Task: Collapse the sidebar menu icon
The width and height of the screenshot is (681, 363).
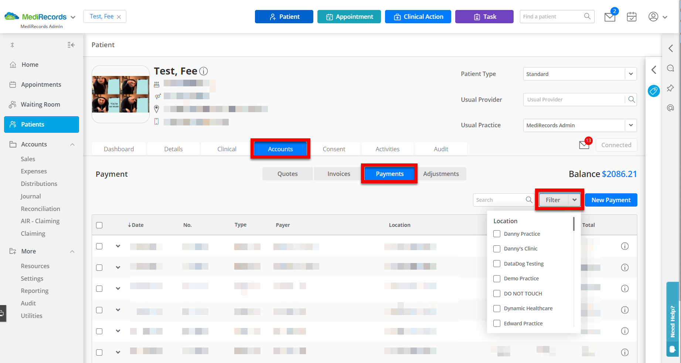Action: click(x=71, y=45)
